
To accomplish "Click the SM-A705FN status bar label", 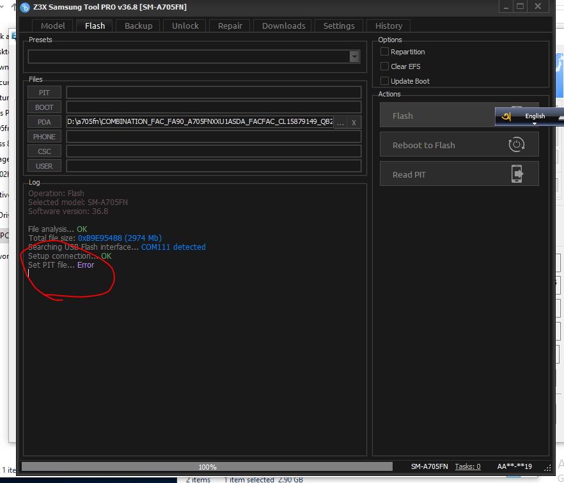I will pyautogui.click(x=430, y=466).
